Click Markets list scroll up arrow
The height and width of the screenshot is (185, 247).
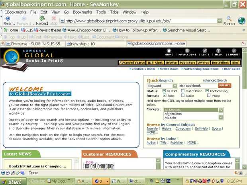(221, 110)
